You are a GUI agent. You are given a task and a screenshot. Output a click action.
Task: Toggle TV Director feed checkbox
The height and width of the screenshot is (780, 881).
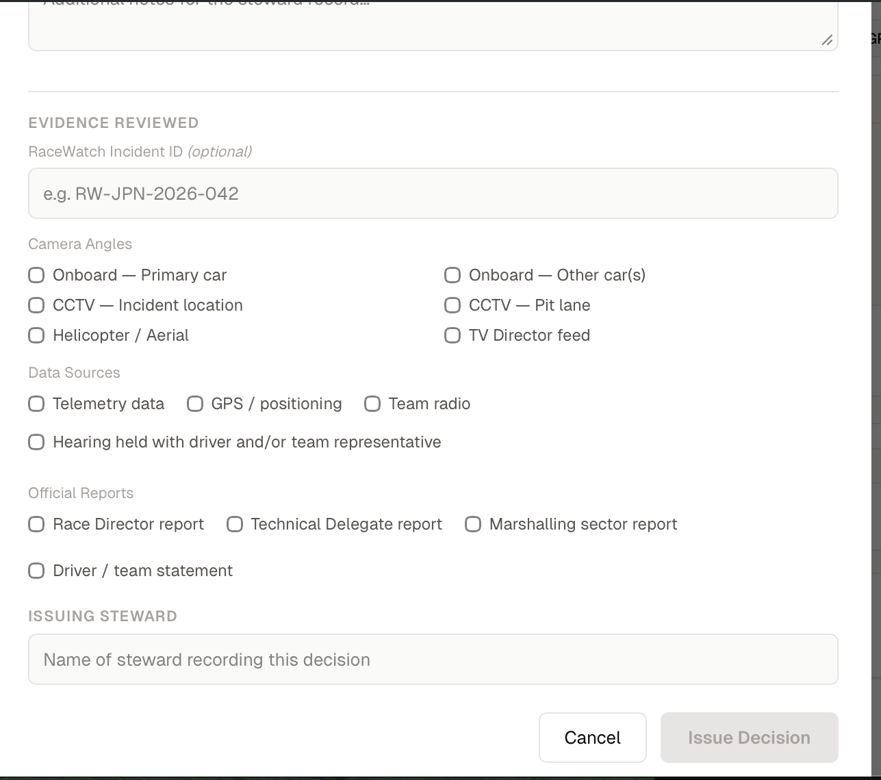pos(452,335)
